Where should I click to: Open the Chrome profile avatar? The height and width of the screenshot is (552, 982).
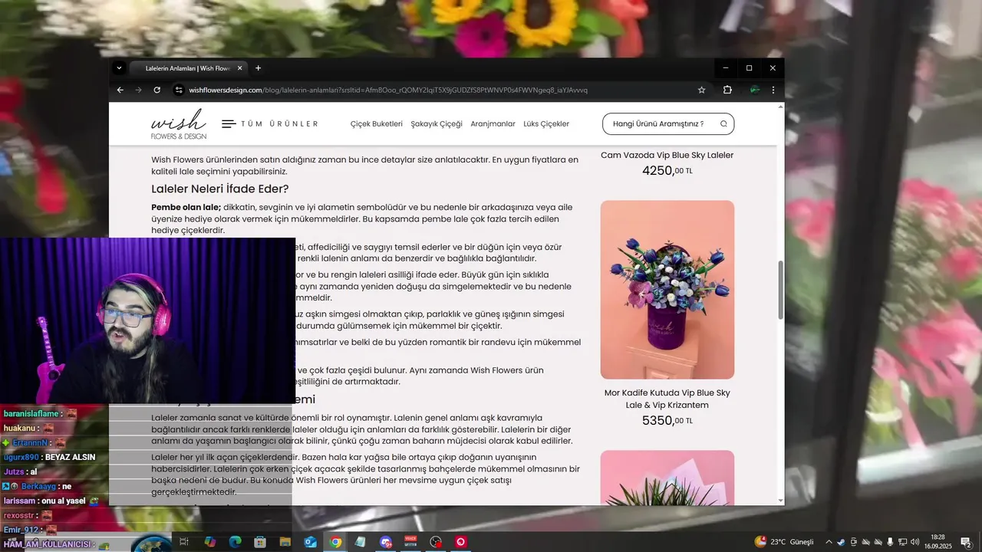pos(755,90)
